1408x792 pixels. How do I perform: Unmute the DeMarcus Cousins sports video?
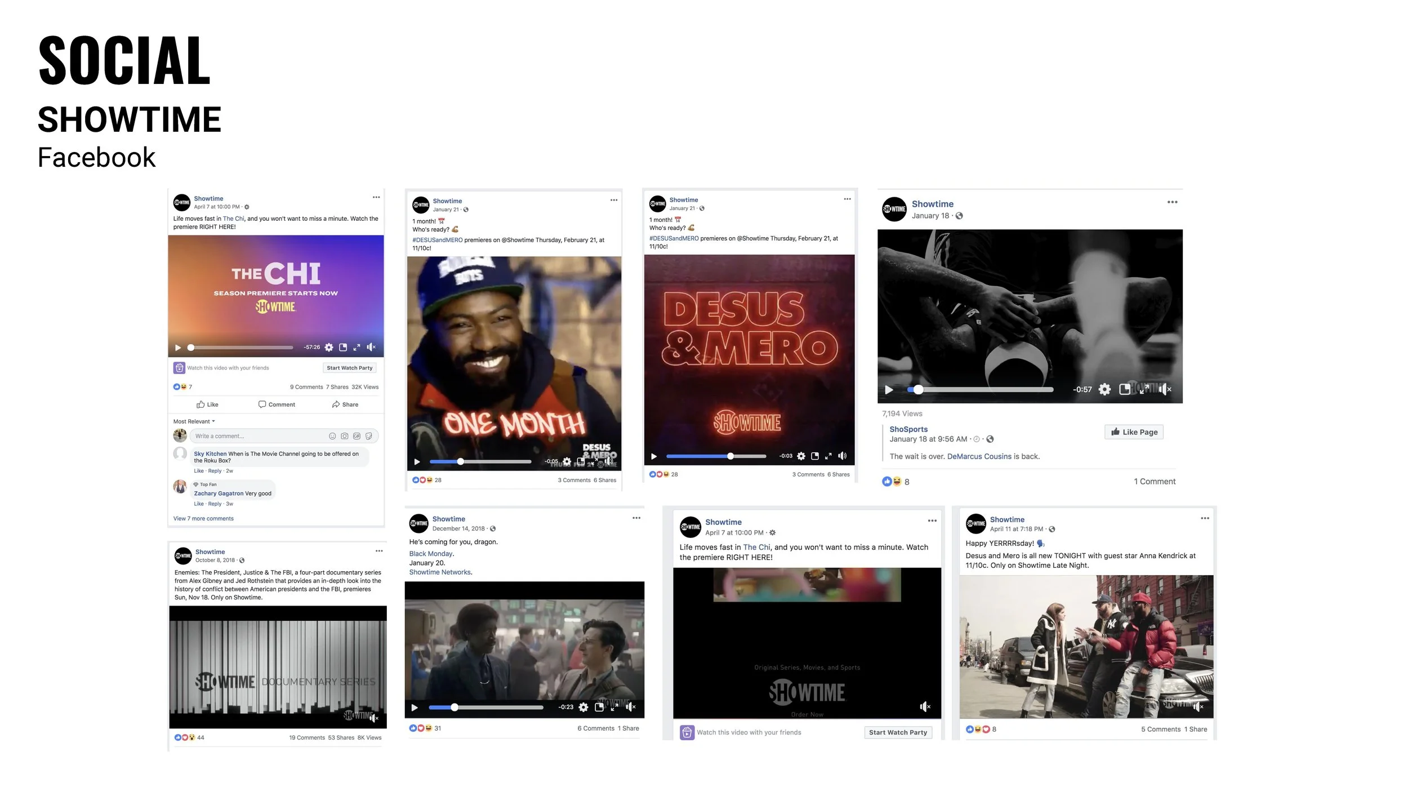1165,389
